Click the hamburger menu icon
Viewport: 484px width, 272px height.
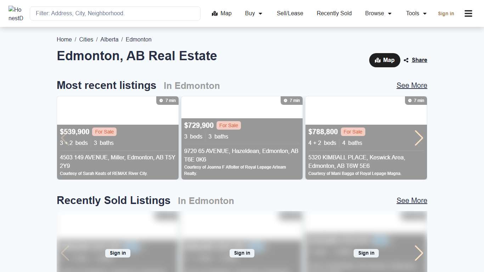click(468, 13)
